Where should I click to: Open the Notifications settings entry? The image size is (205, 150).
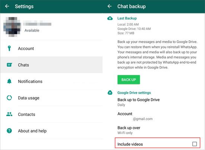point(51,82)
